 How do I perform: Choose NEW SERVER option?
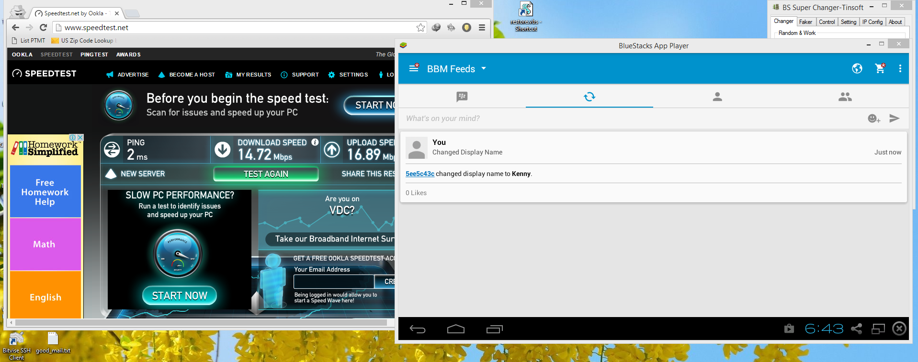coord(136,174)
